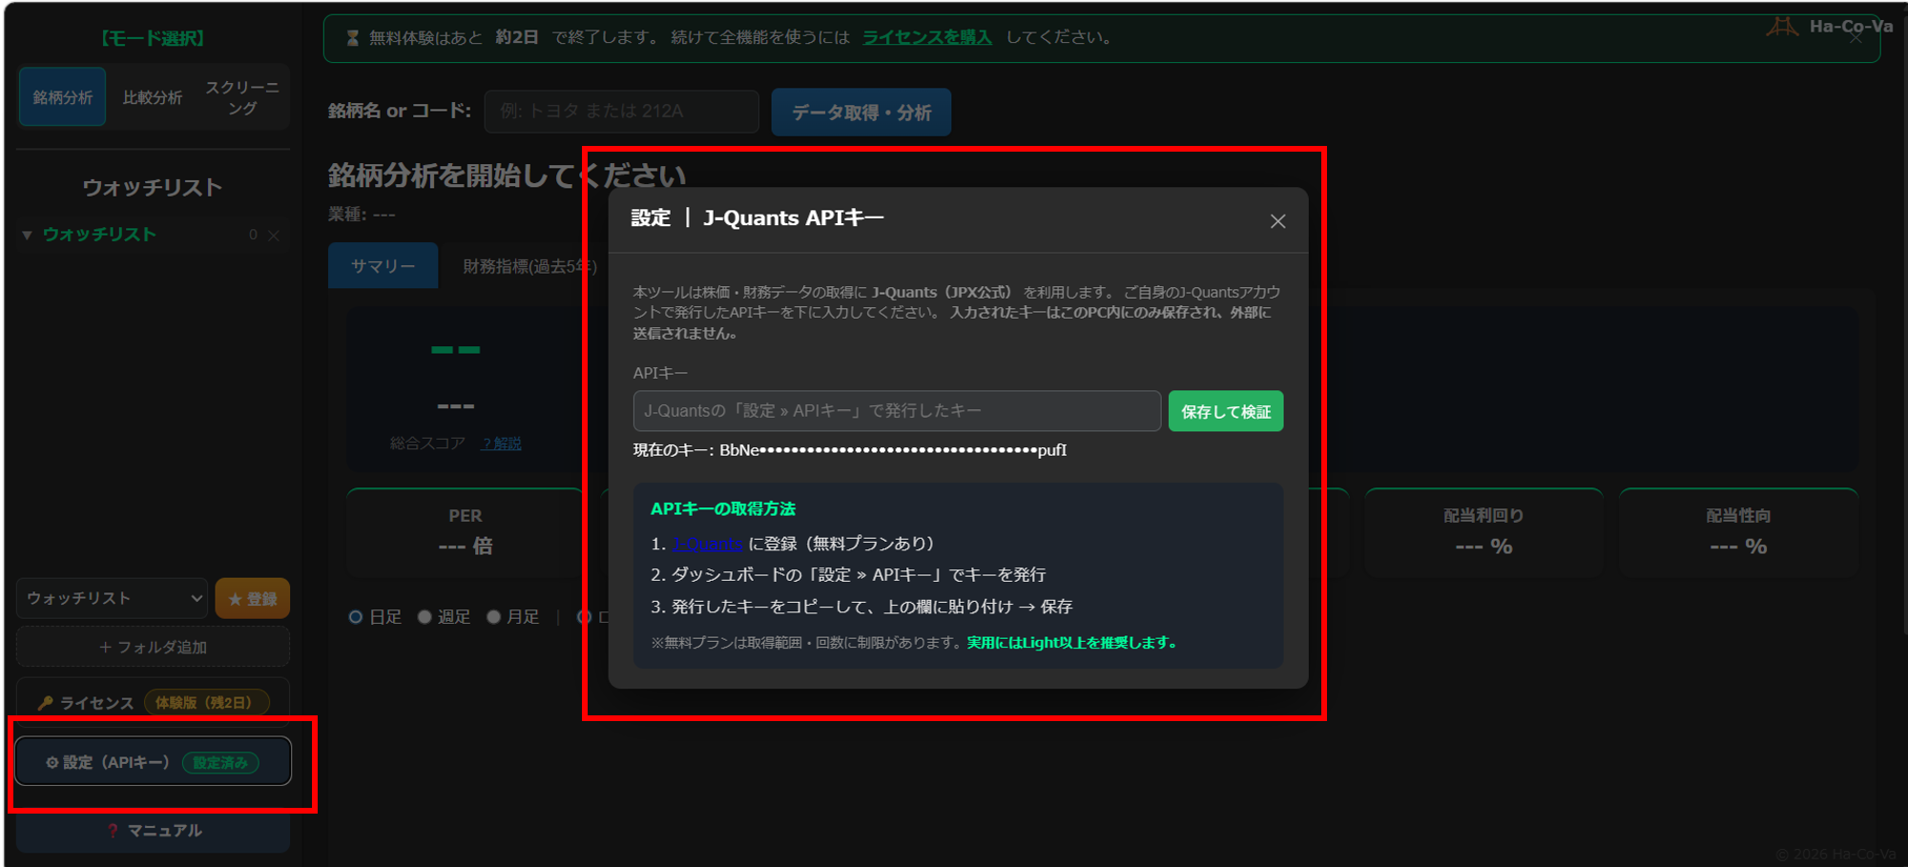The height and width of the screenshot is (867, 1908).
Task: Switch to スクリーニング mode
Action: pos(242,97)
